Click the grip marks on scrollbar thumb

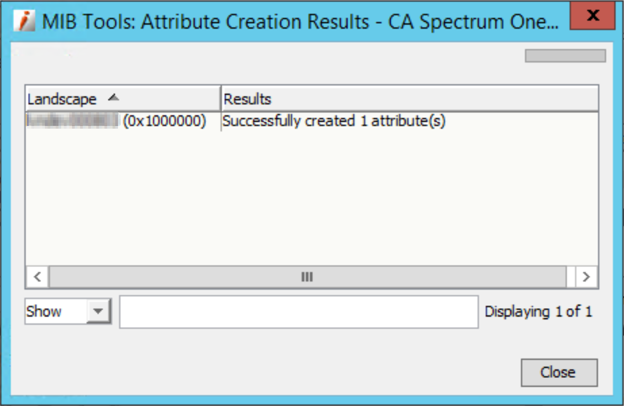[x=307, y=277]
